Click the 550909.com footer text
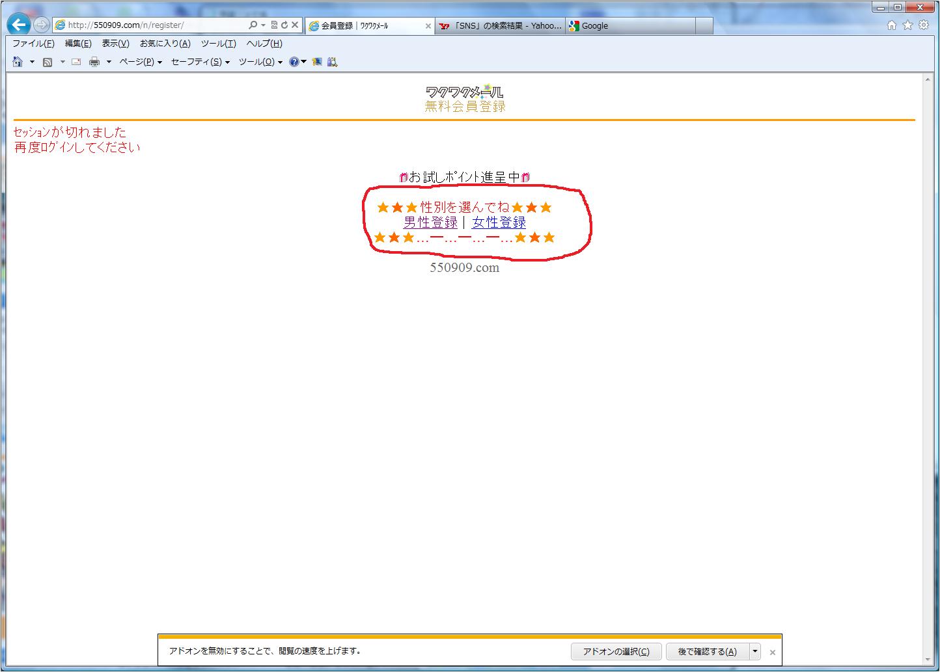Screen dimensions: 940x672 pos(465,267)
